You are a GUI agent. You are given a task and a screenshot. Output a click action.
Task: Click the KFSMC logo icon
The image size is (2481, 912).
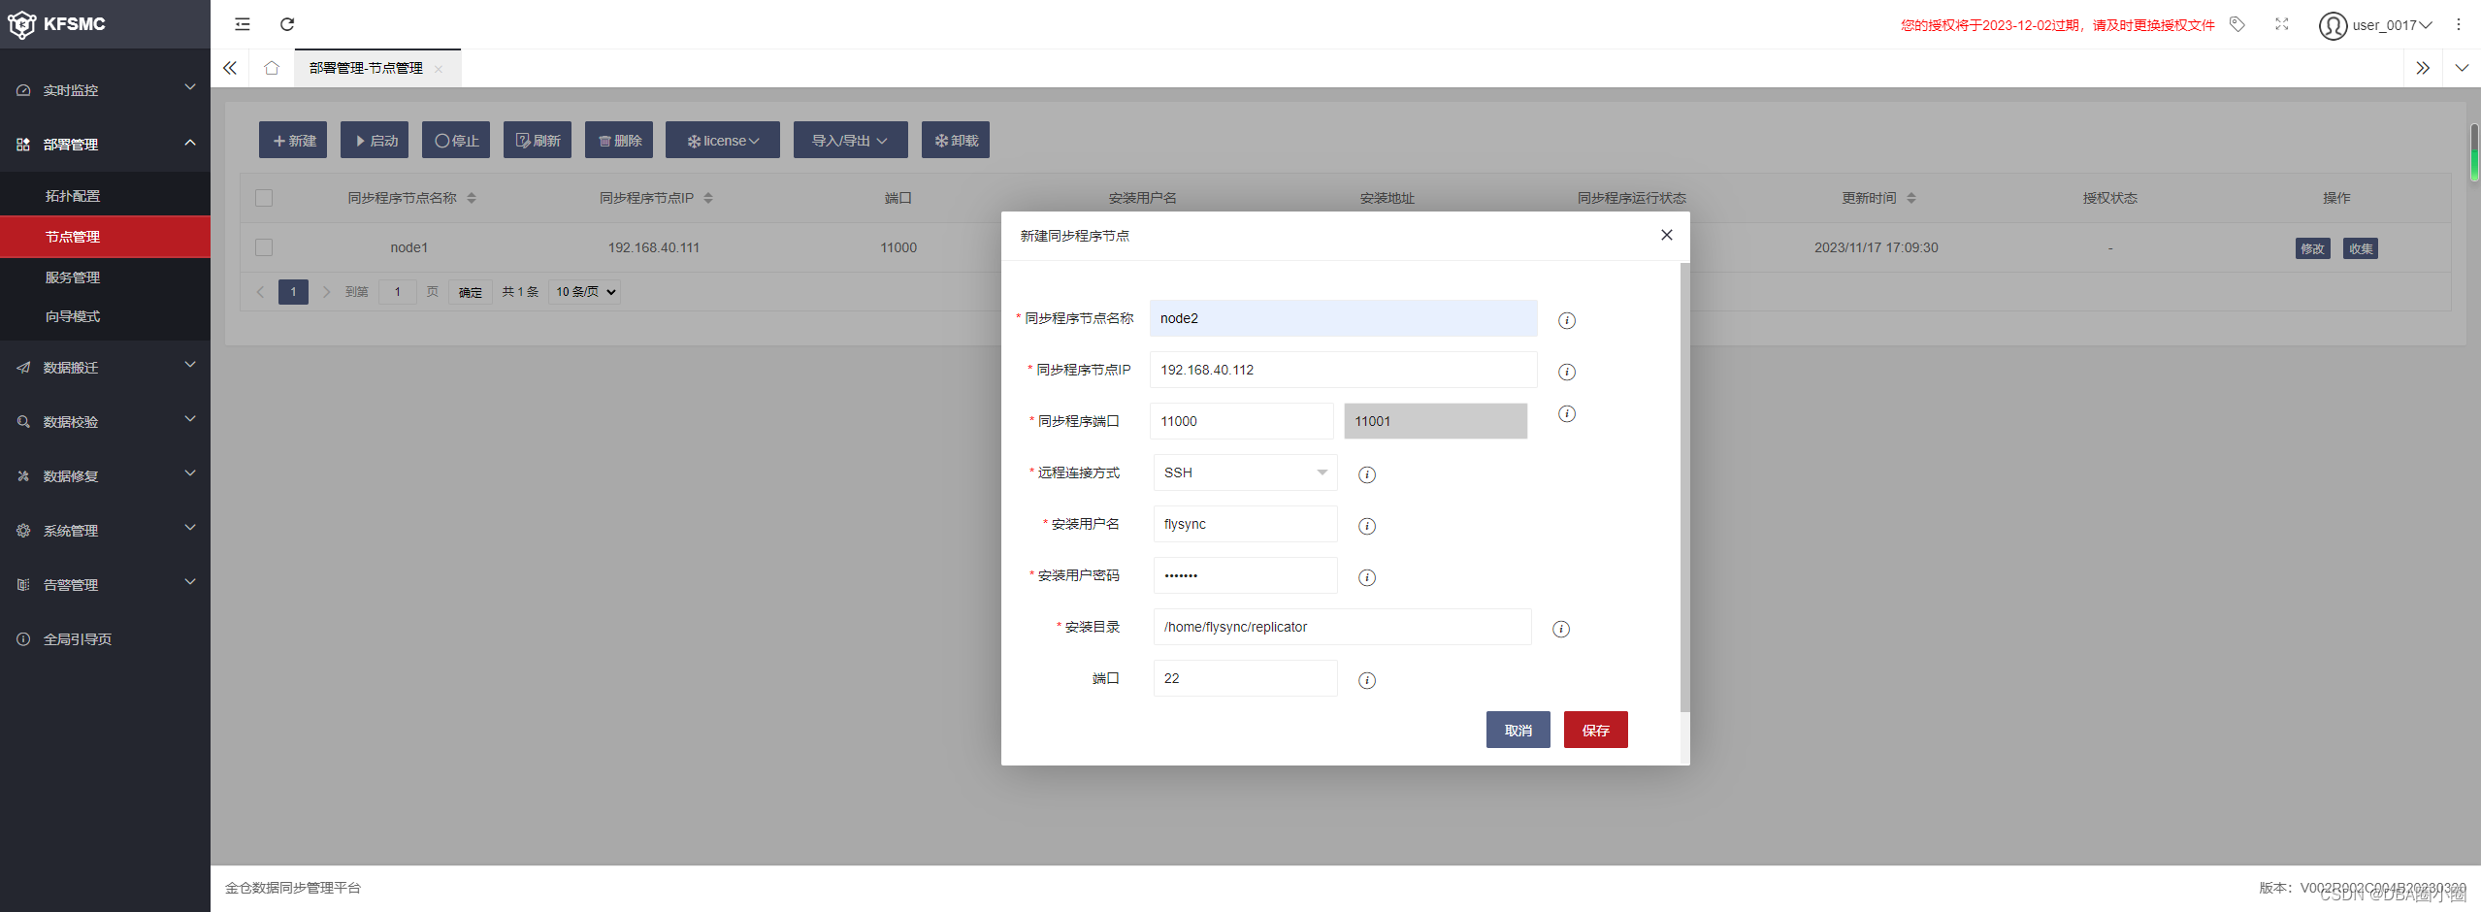click(x=21, y=24)
